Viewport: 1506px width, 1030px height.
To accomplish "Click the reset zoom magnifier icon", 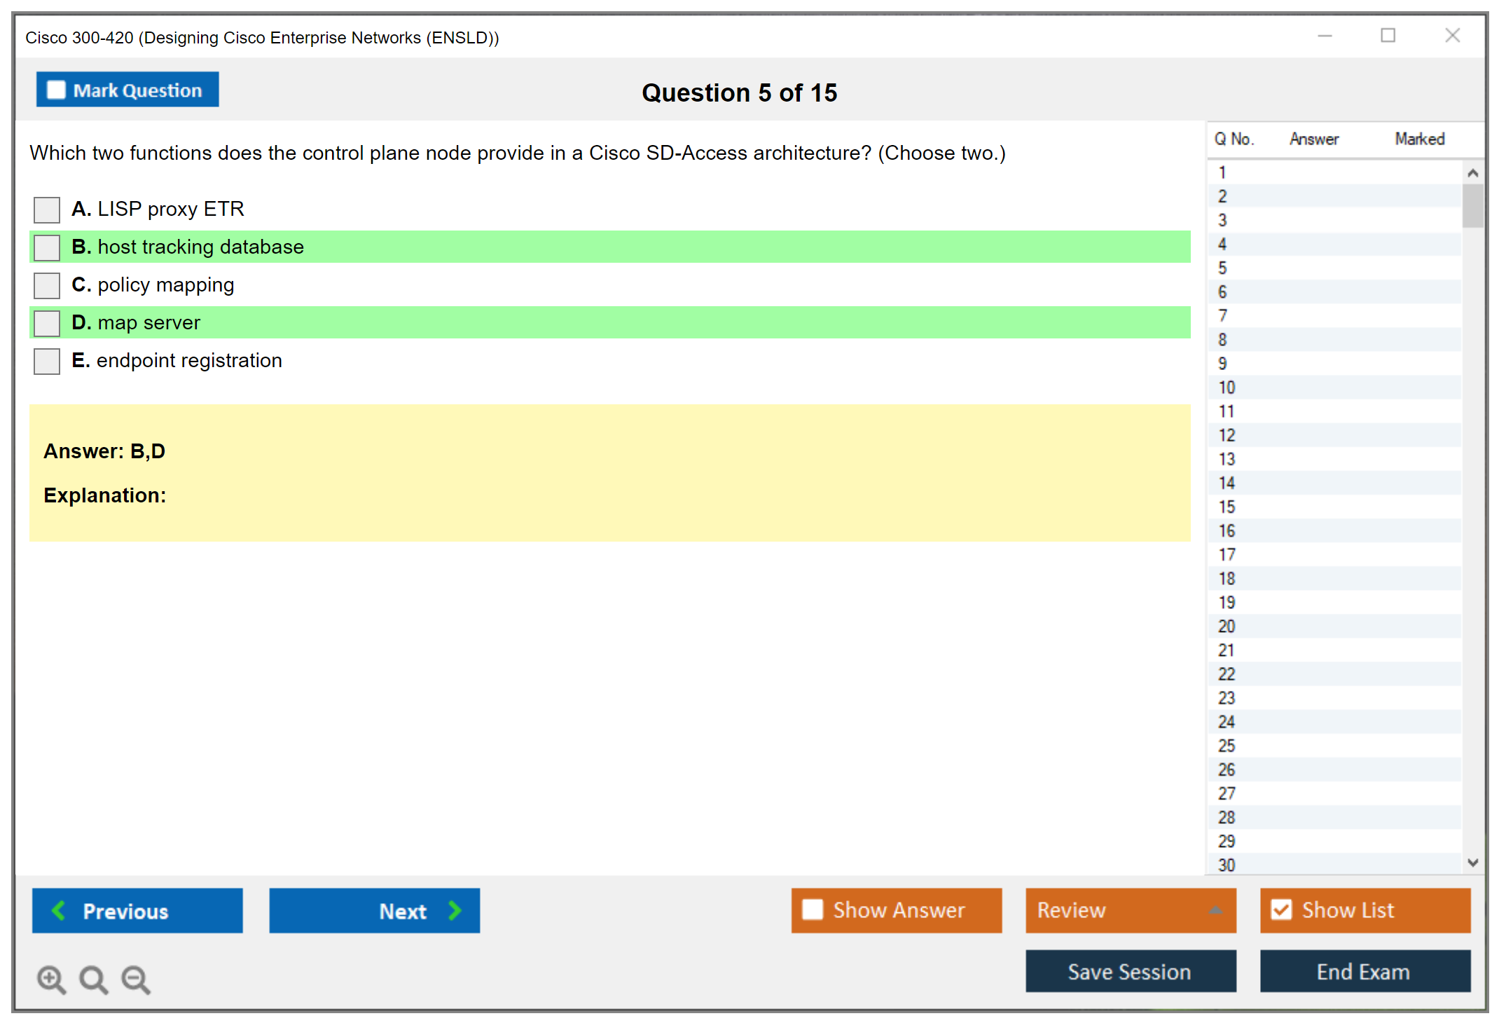I will click(93, 979).
